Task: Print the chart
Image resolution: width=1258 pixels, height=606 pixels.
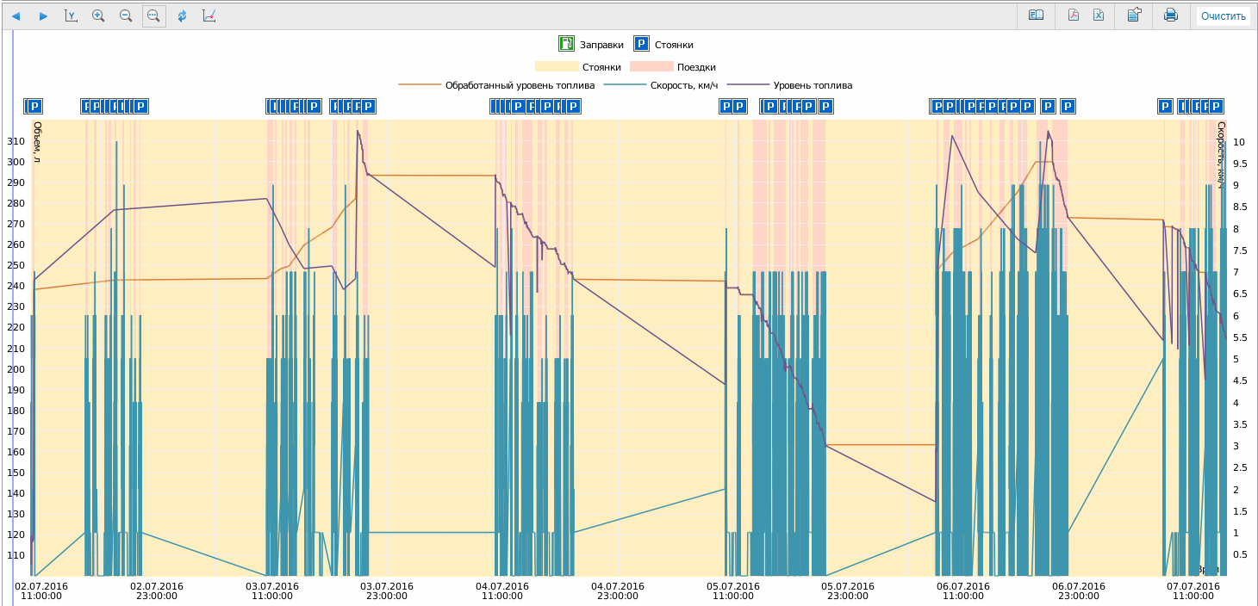Action: (x=1170, y=15)
